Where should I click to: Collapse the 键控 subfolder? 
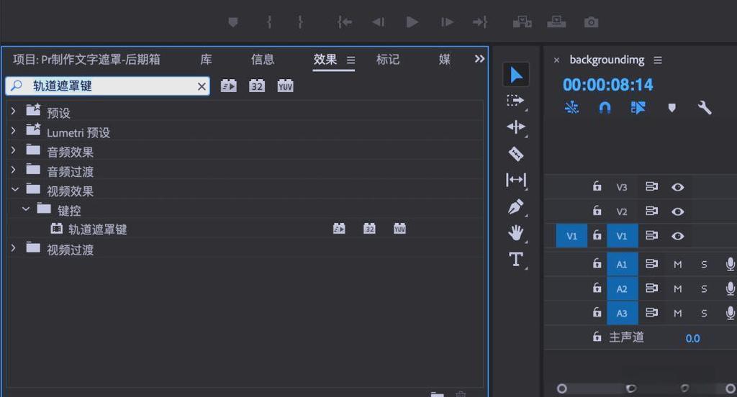[x=26, y=209]
